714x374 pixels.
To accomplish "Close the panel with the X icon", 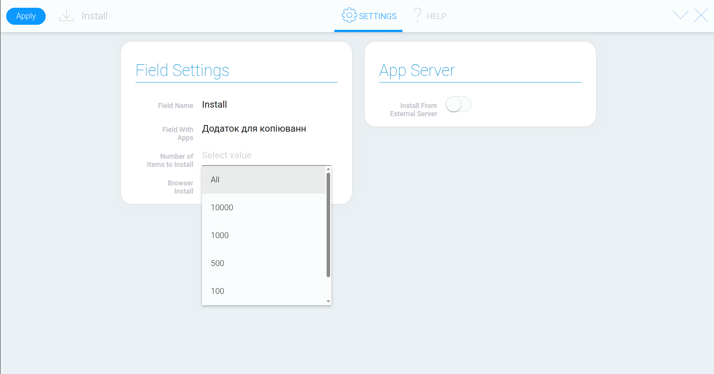I will coord(701,15).
